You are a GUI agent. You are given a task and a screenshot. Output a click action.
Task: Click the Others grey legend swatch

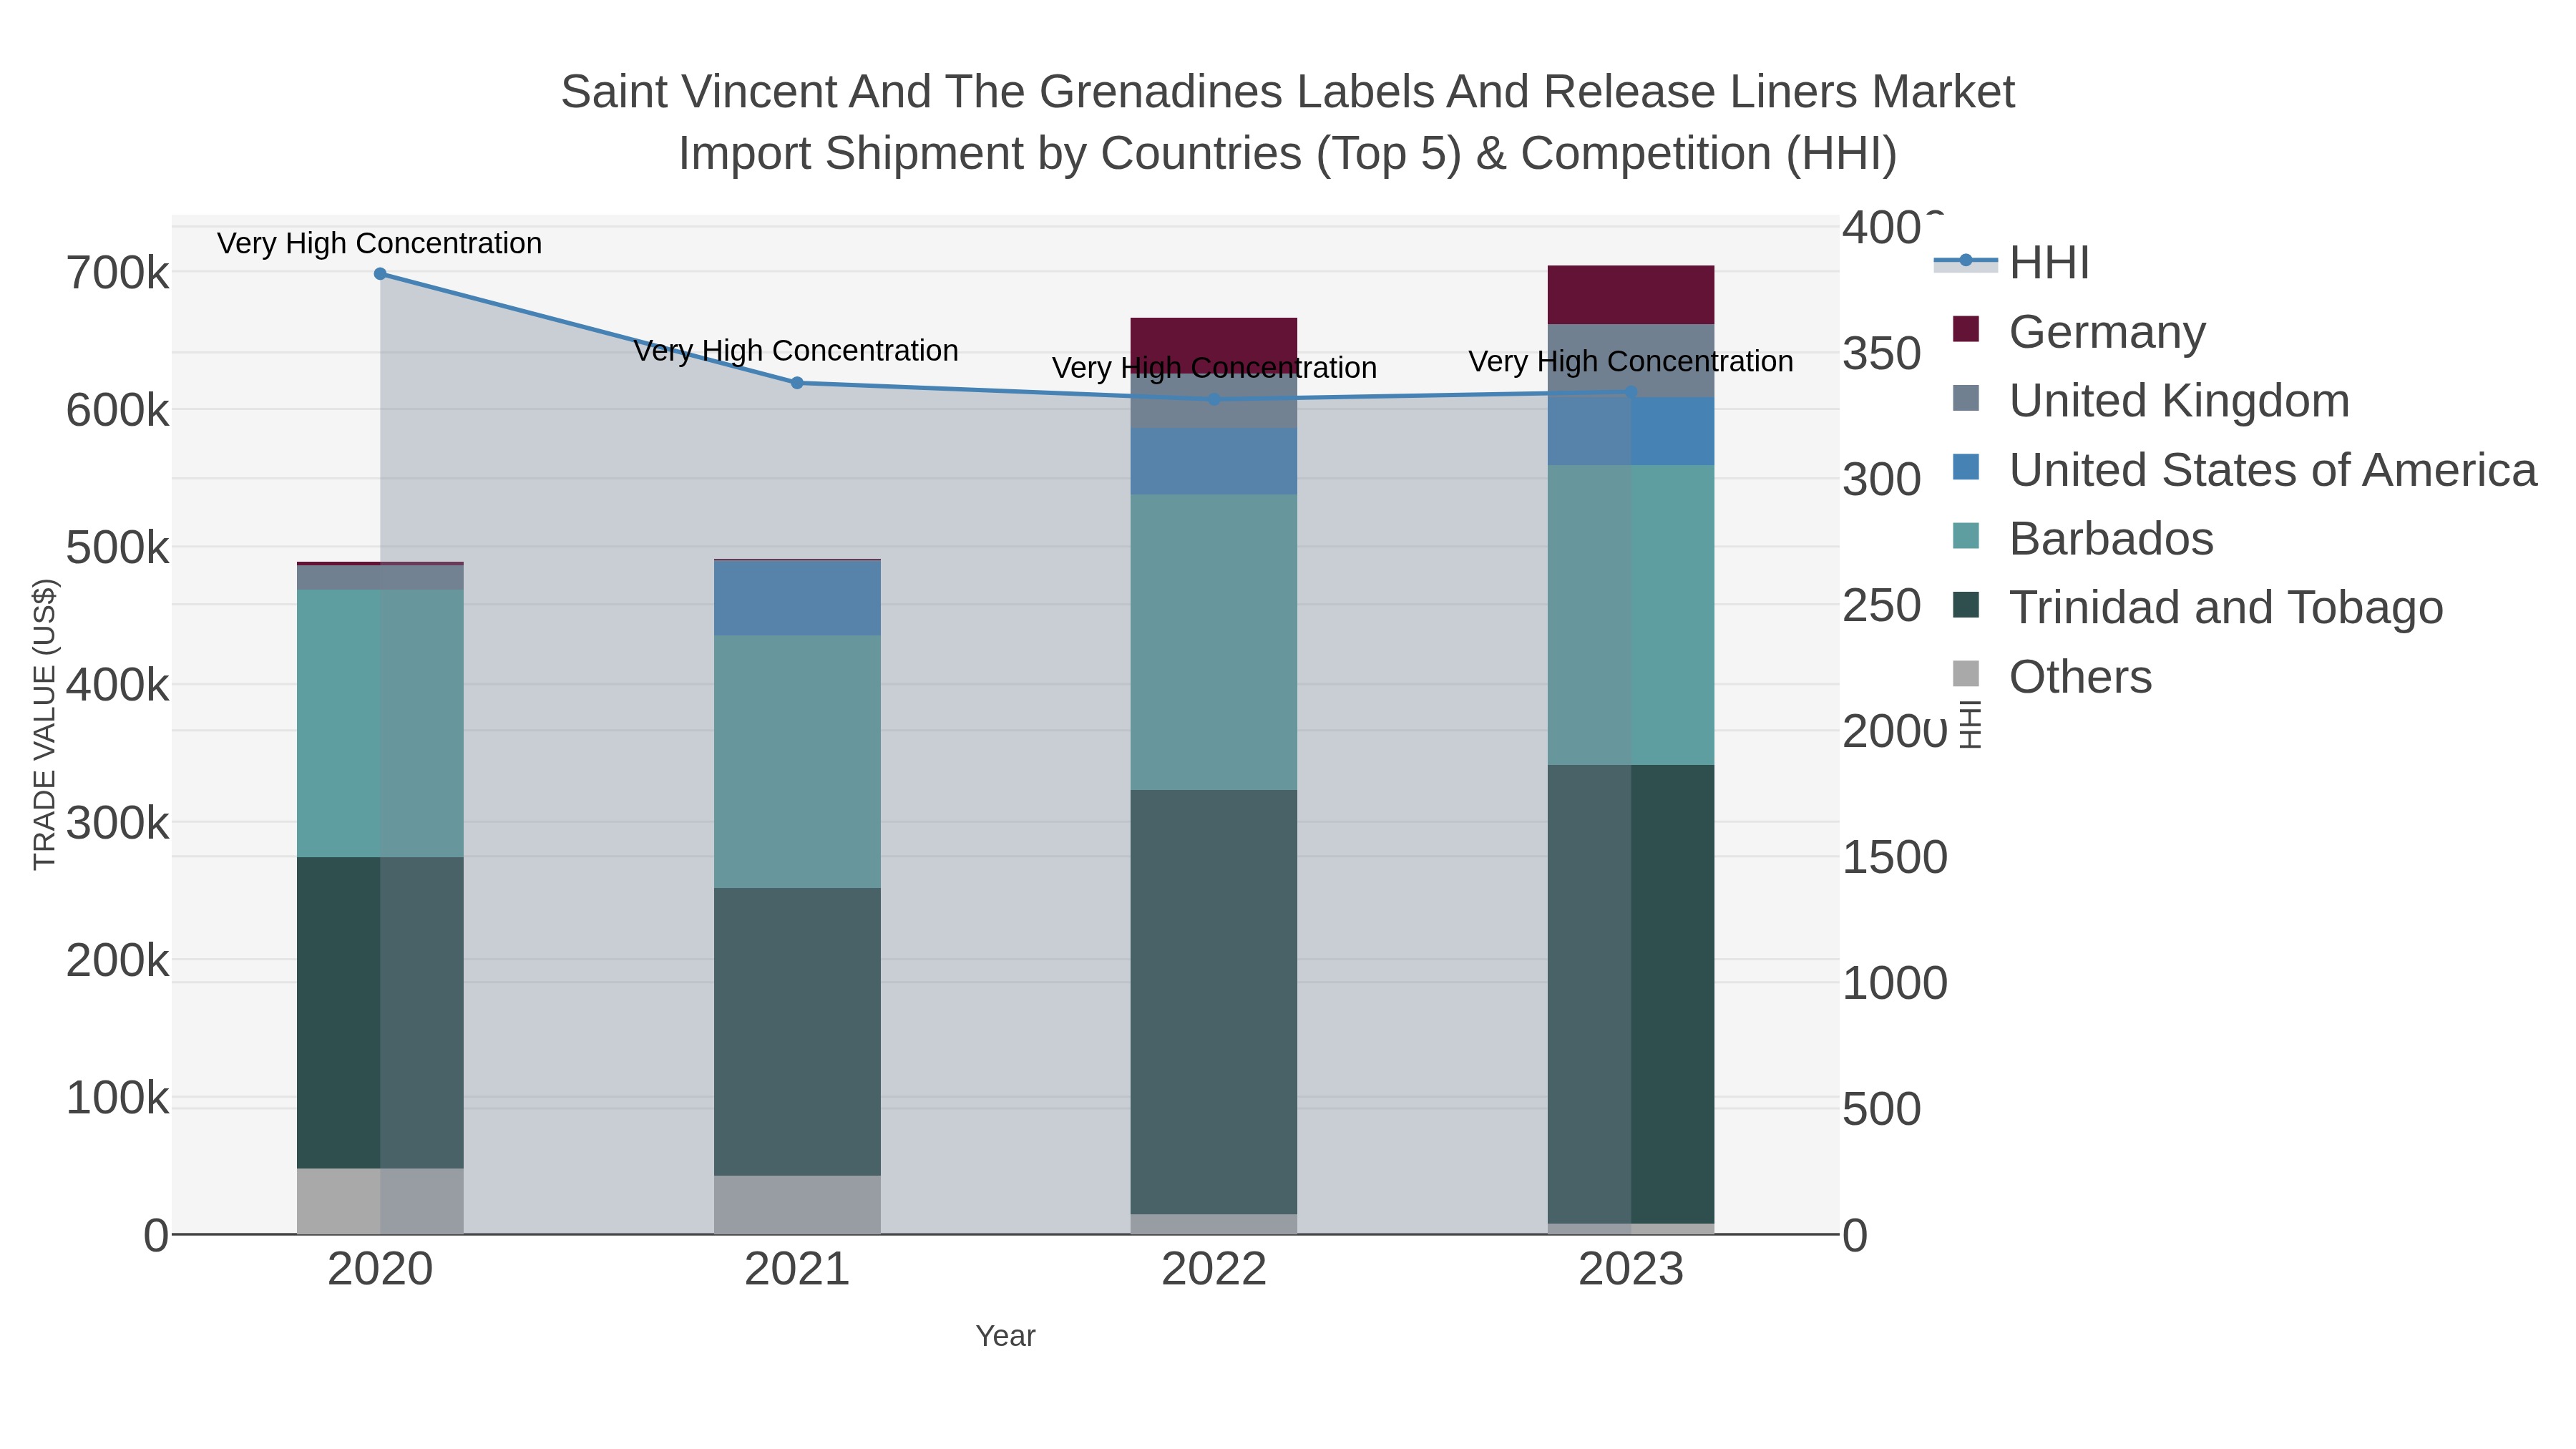coord(1966,674)
